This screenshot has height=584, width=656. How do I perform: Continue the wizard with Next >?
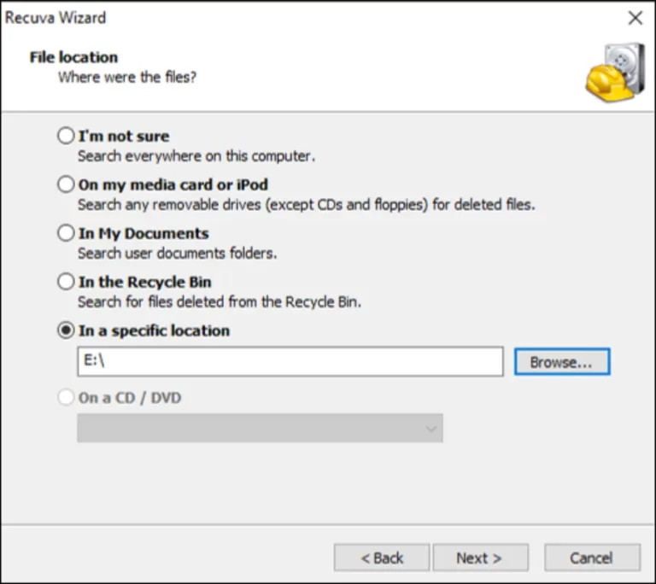480,558
